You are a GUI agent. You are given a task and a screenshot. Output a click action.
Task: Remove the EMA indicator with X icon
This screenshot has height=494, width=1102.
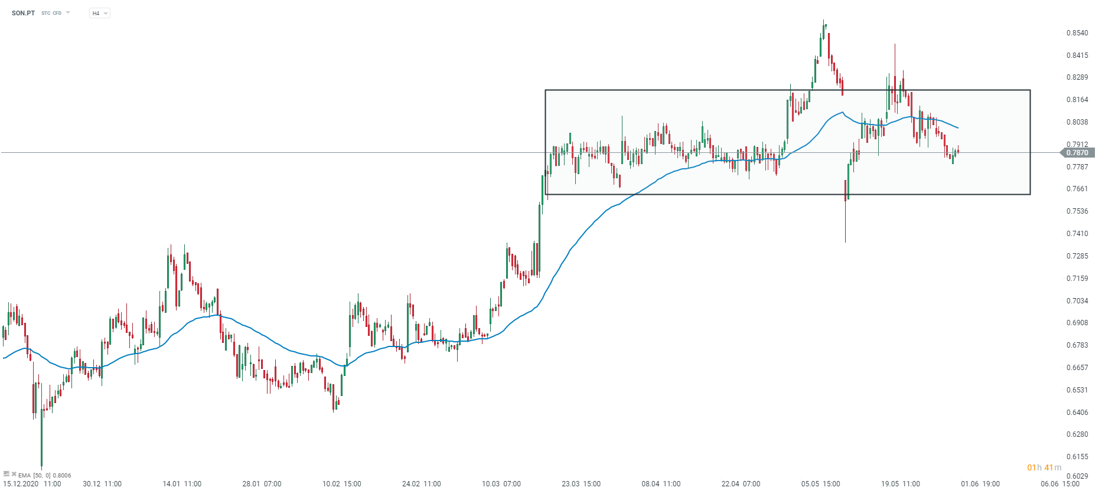[x=14, y=474]
